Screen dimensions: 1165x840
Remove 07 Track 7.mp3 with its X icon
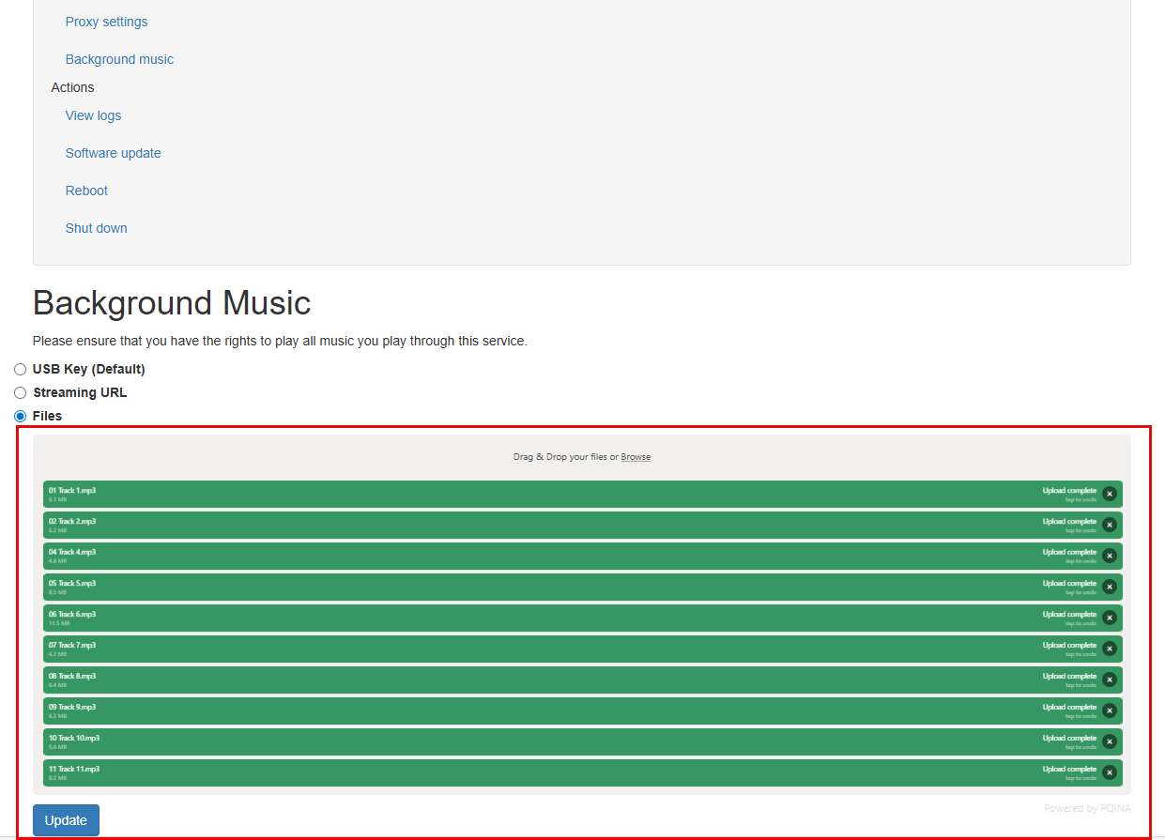pos(1109,649)
